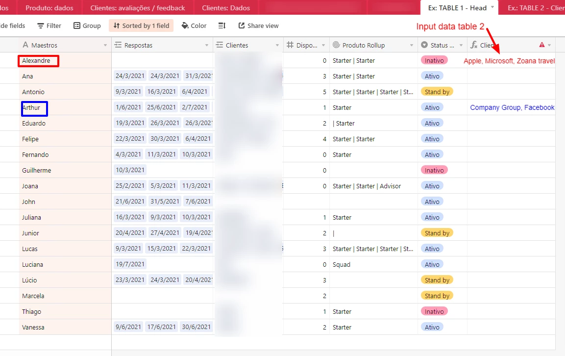Open the Sorted by 1 field menu

tap(141, 25)
